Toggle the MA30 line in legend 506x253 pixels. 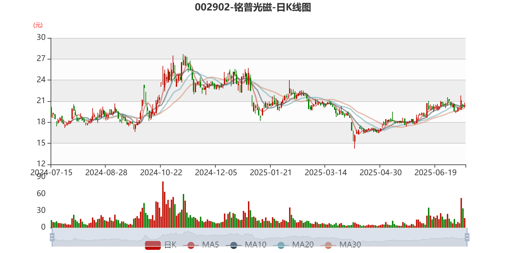click(341, 245)
